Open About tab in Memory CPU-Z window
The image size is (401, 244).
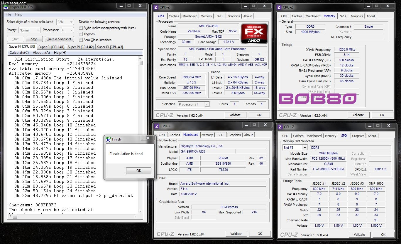tap(371, 16)
